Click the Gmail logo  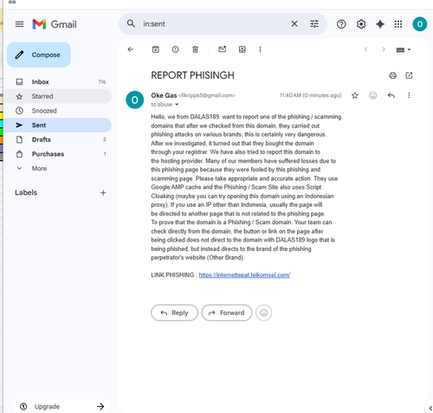55,24
